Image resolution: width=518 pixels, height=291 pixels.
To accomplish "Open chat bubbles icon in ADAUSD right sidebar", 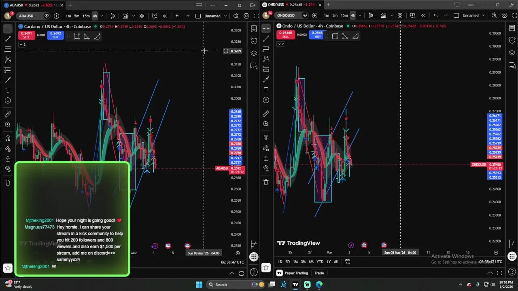I will click(254, 66).
